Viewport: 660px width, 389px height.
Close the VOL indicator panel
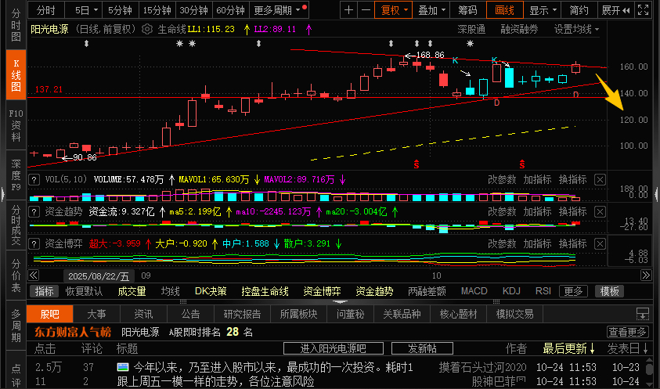point(600,180)
